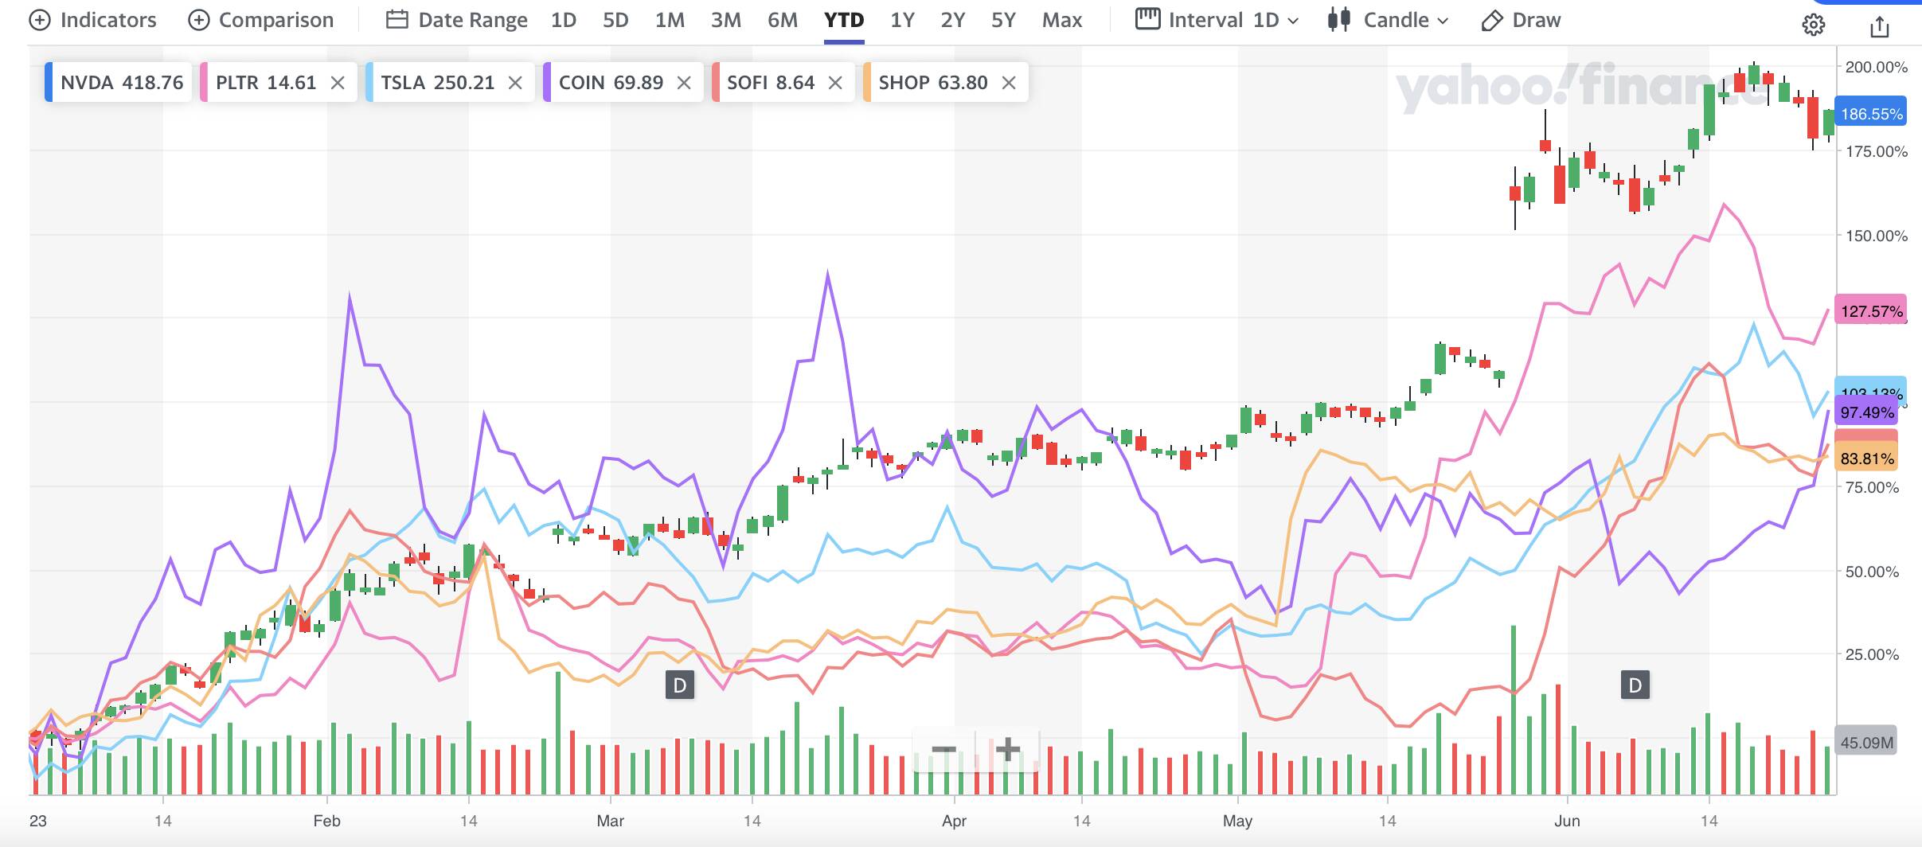1922x847 pixels.
Task: Open the Indicators panel
Action: tap(92, 20)
